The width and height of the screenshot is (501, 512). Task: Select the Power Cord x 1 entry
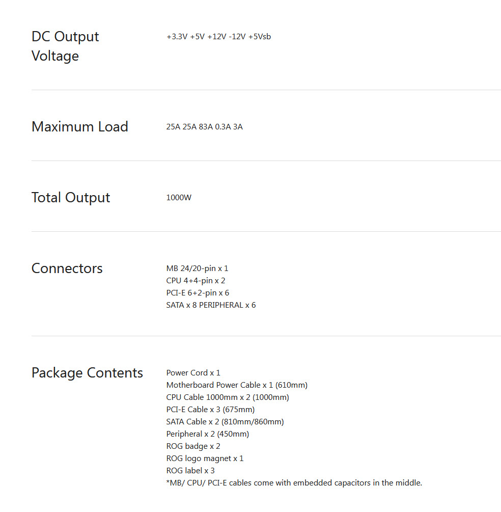point(193,373)
